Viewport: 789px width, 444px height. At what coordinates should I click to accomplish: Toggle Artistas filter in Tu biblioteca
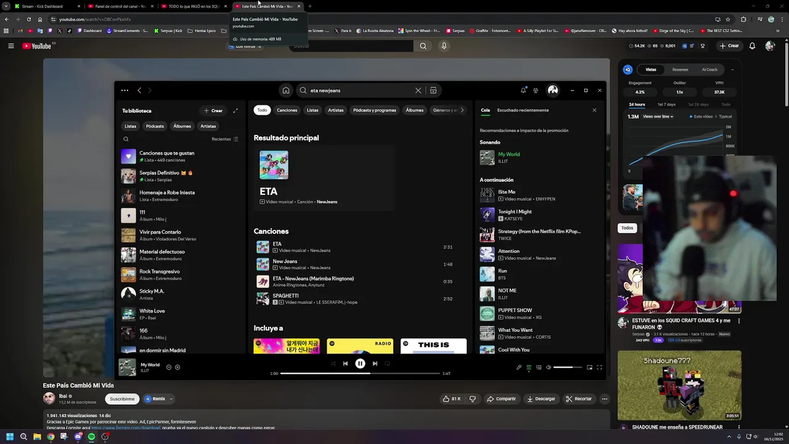click(x=208, y=126)
